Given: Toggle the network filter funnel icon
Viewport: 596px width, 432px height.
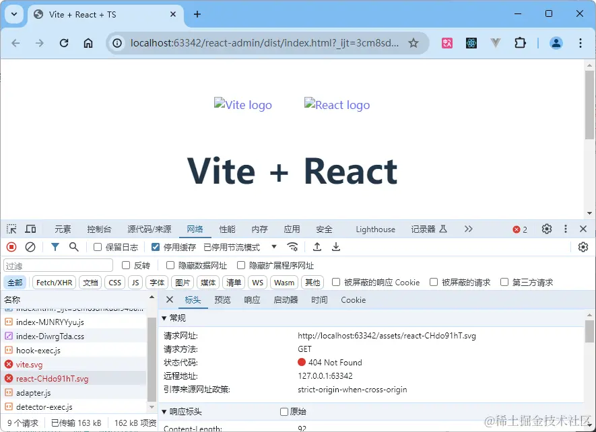Looking at the screenshot, I should click(55, 247).
